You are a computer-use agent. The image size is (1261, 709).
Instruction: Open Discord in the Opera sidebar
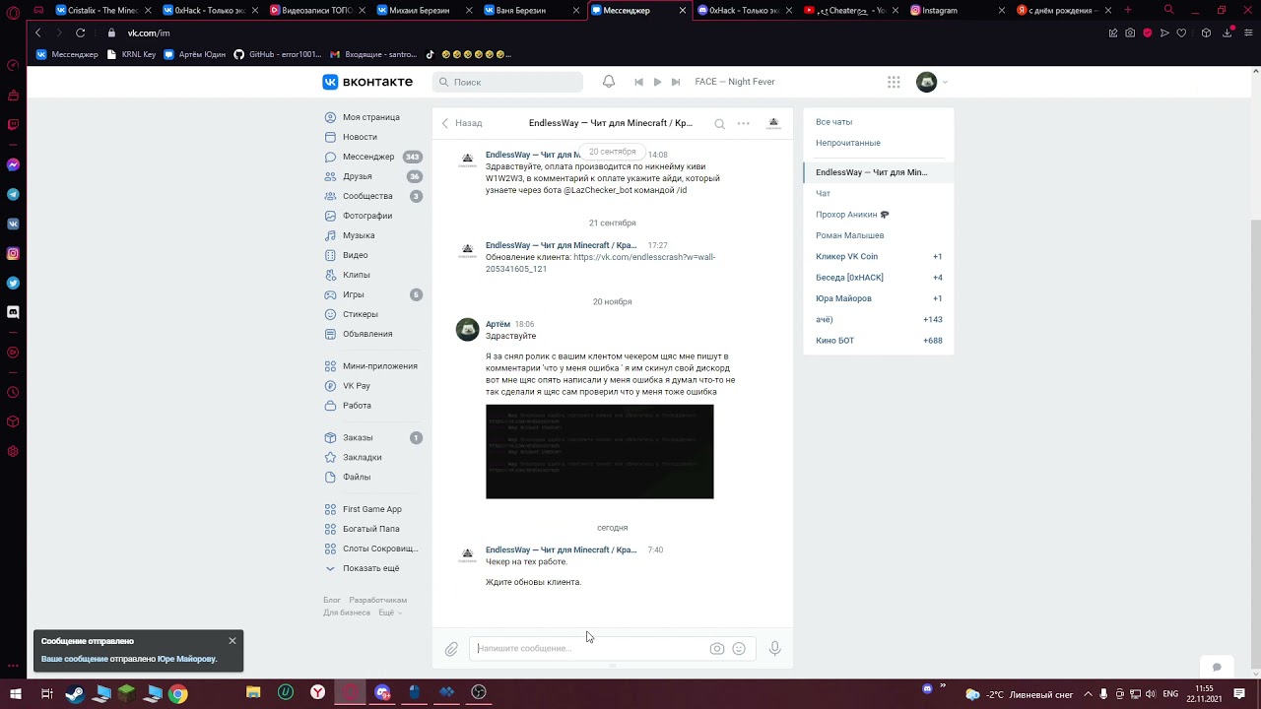point(13,312)
